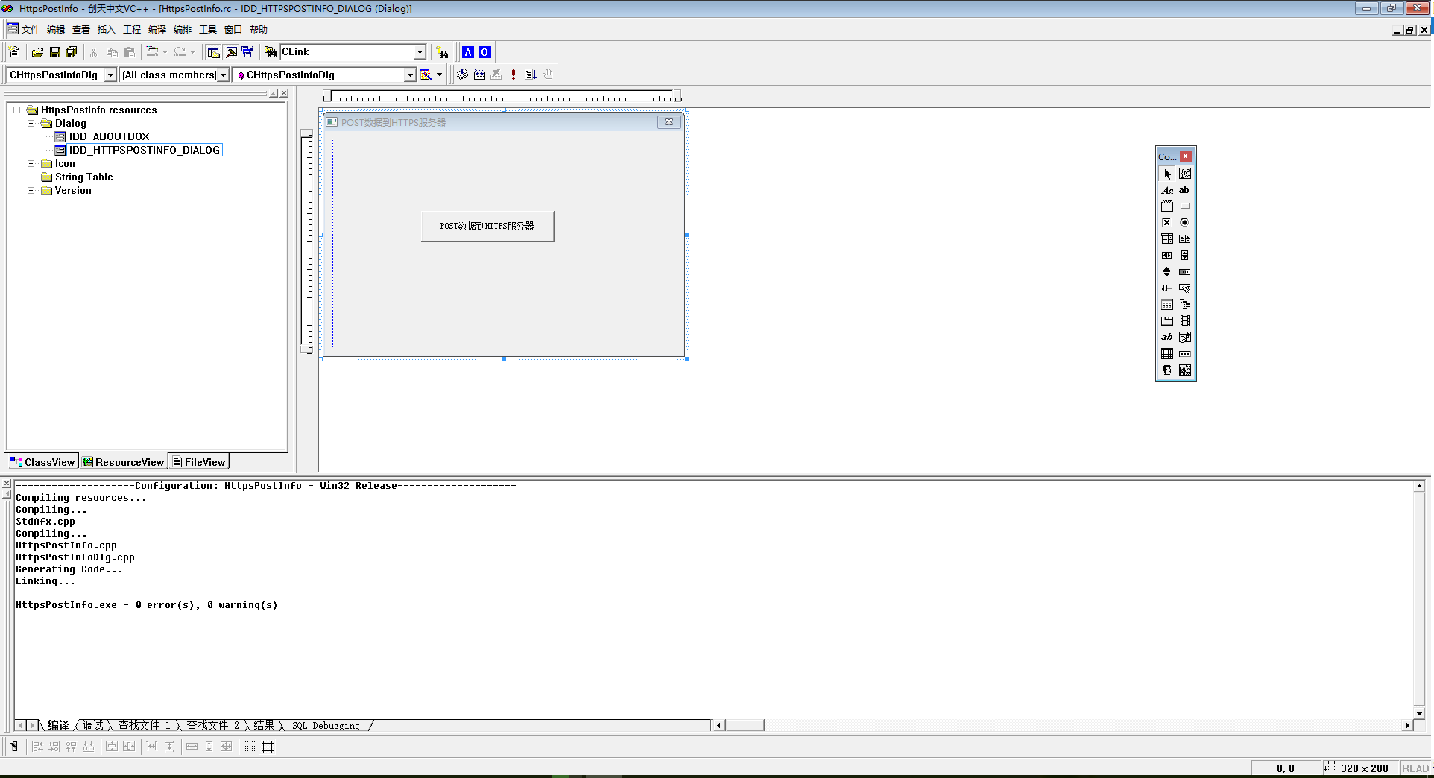Select the Check Box control in Controls palette

point(1166,223)
